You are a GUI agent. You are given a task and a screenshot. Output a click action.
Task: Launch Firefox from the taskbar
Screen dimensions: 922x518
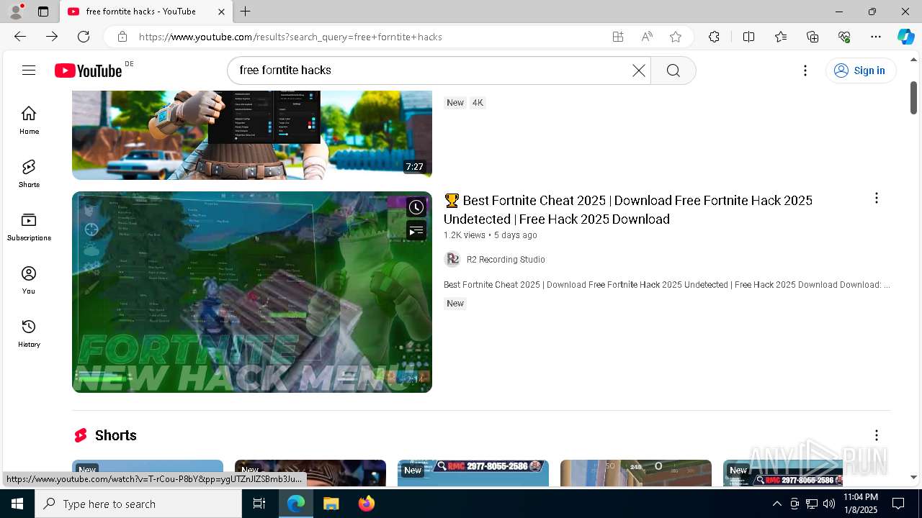tap(366, 504)
